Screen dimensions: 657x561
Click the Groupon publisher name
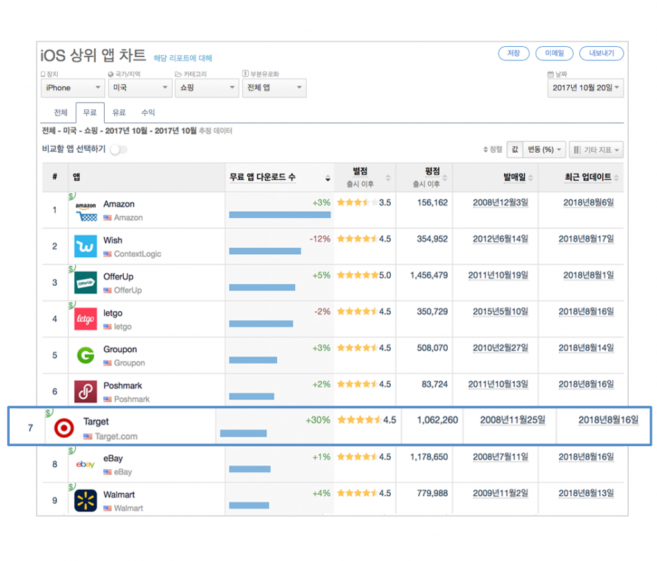(130, 363)
